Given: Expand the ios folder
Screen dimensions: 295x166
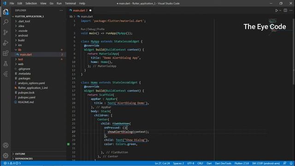Looking at the screenshot, I should pyautogui.click(x=20, y=45).
